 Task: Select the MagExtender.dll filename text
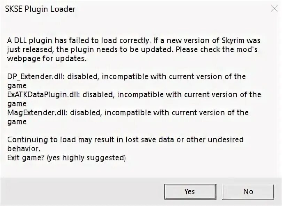coord(37,113)
